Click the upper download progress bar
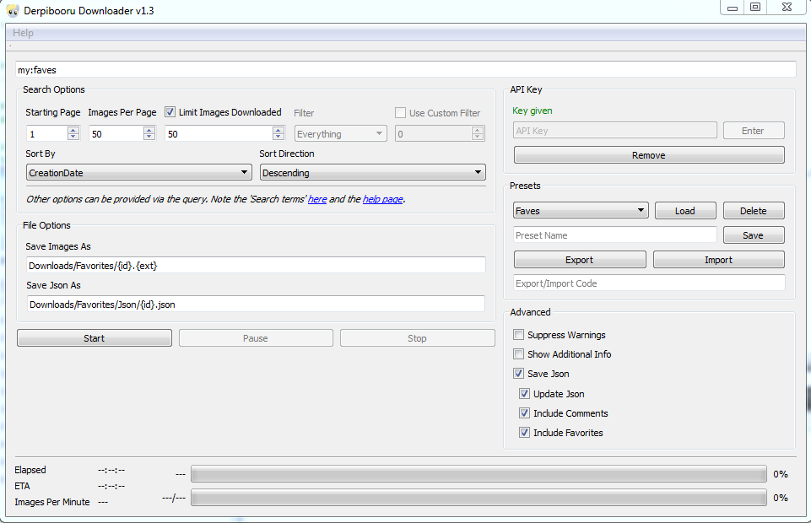This screenshot has height=523, width=811. (x=478, y=474)
